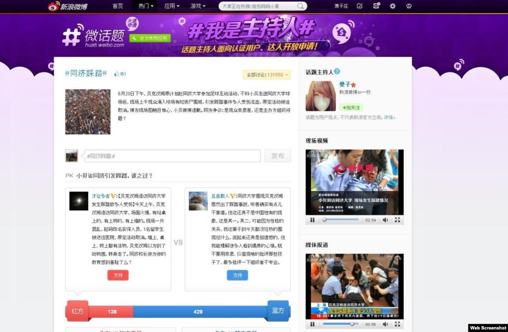Click the blue 支持 button

[x=238, y=275]
